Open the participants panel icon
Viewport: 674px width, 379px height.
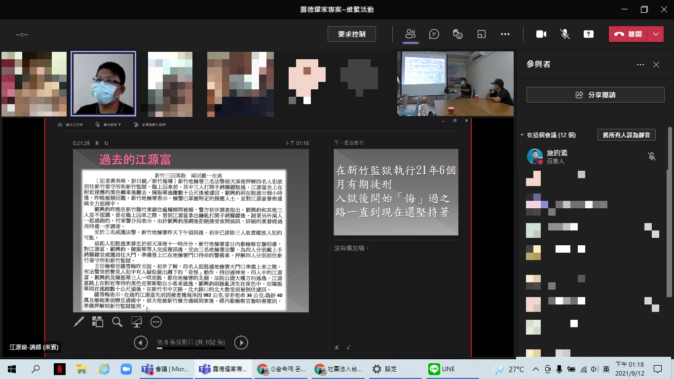click(x=411, y=34)
